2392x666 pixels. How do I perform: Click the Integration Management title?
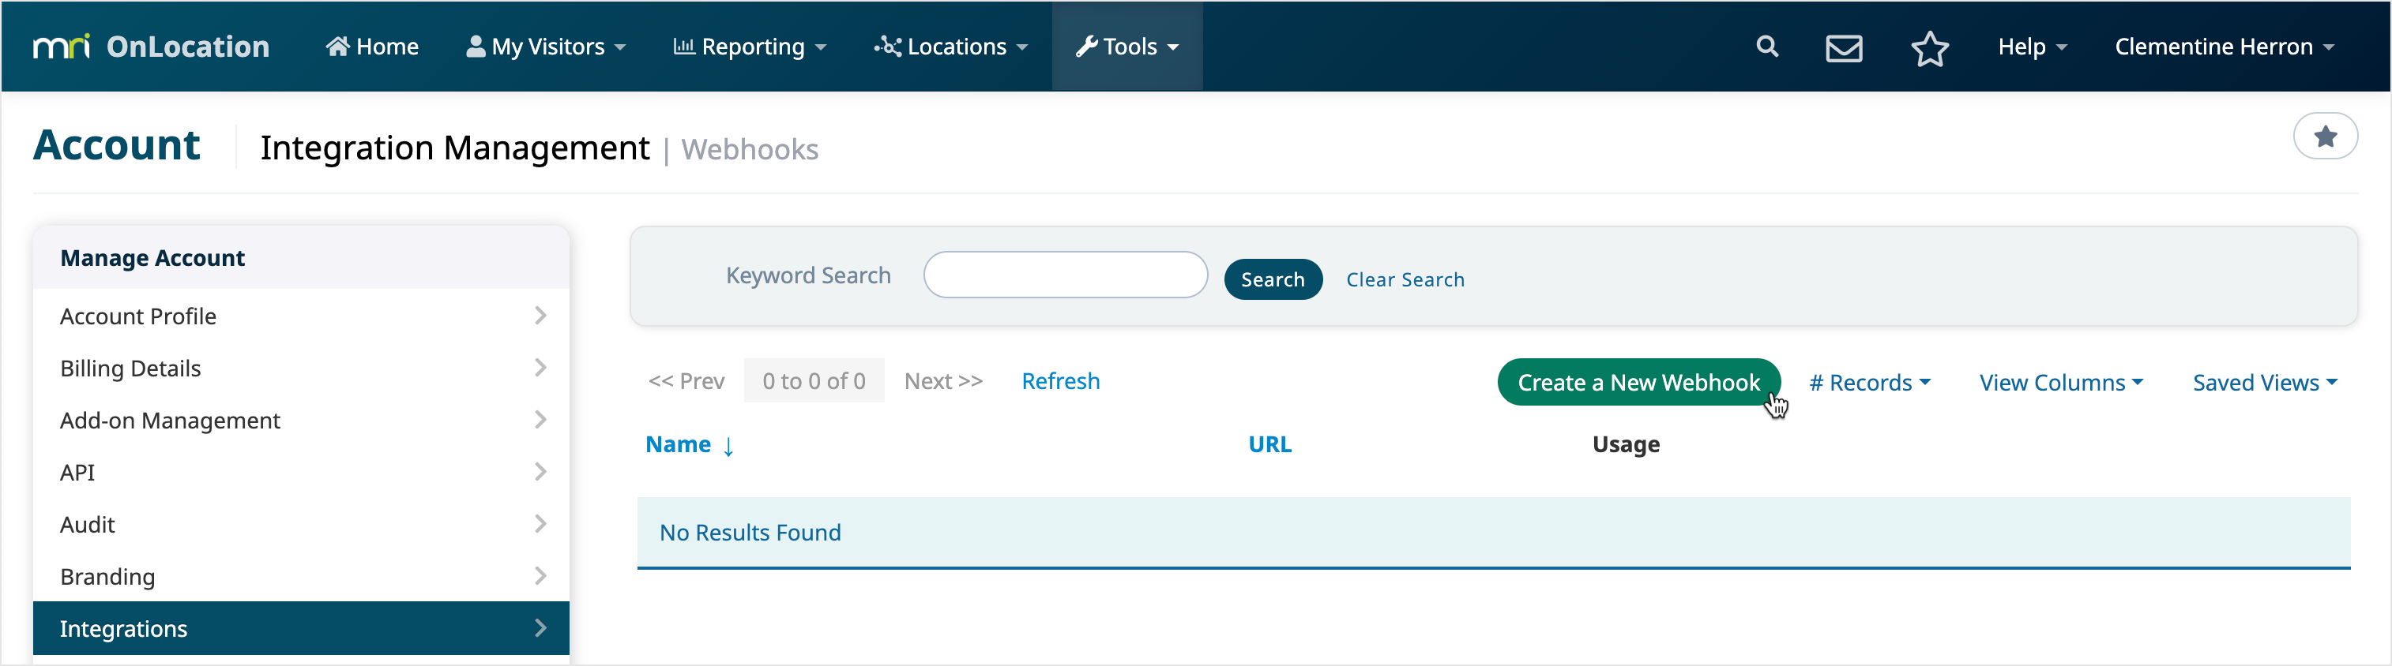click(x=454, y=148)
